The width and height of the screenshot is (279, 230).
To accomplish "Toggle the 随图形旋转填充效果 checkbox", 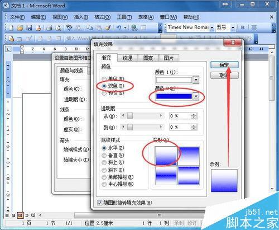I will click(x=100, y=203).
